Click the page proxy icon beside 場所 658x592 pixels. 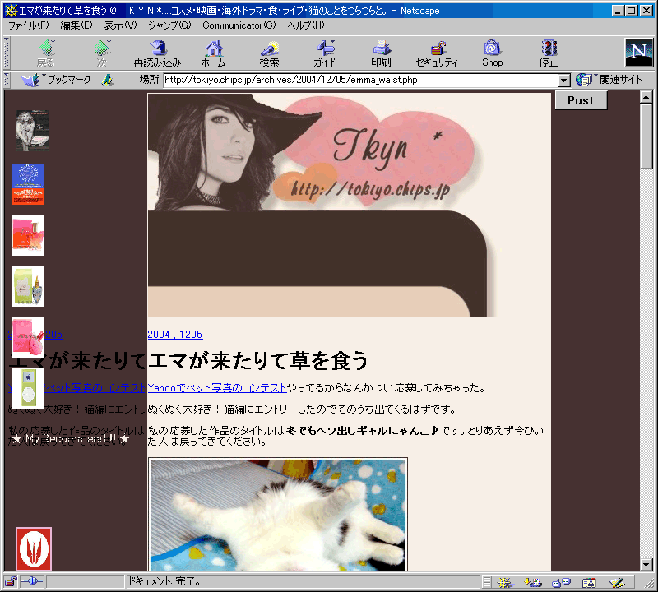pos(108,80)
